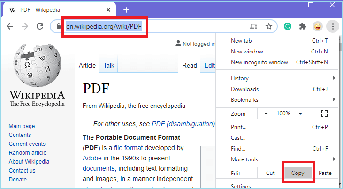Open the Random article link

[28, 153]
